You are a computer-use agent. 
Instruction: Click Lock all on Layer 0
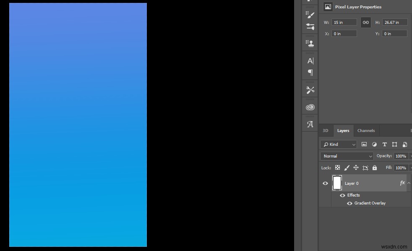(375, 167)
